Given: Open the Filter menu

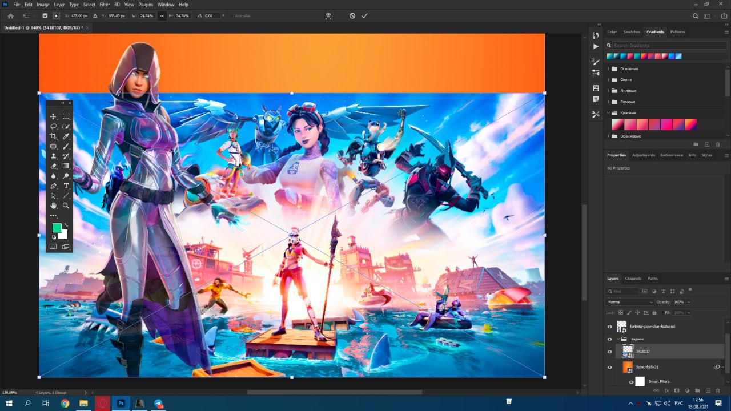Looking at the screenshot, I should pyautogui.click(x=105, y=5).
